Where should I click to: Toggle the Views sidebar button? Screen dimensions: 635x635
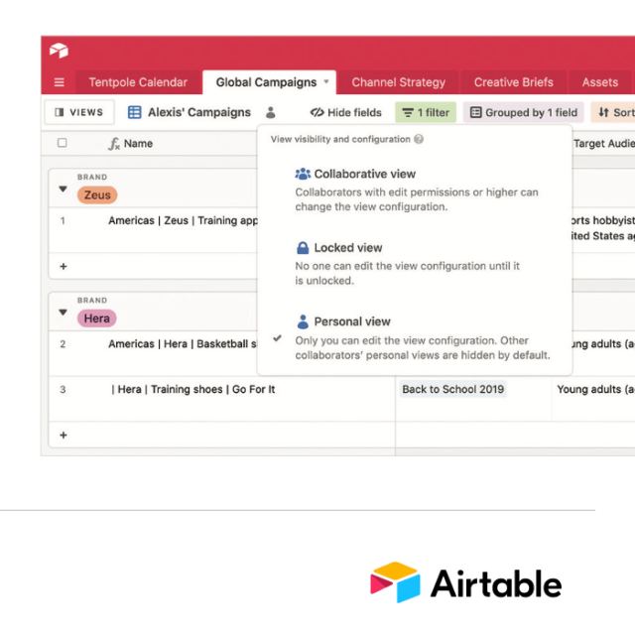click(79, 112)
